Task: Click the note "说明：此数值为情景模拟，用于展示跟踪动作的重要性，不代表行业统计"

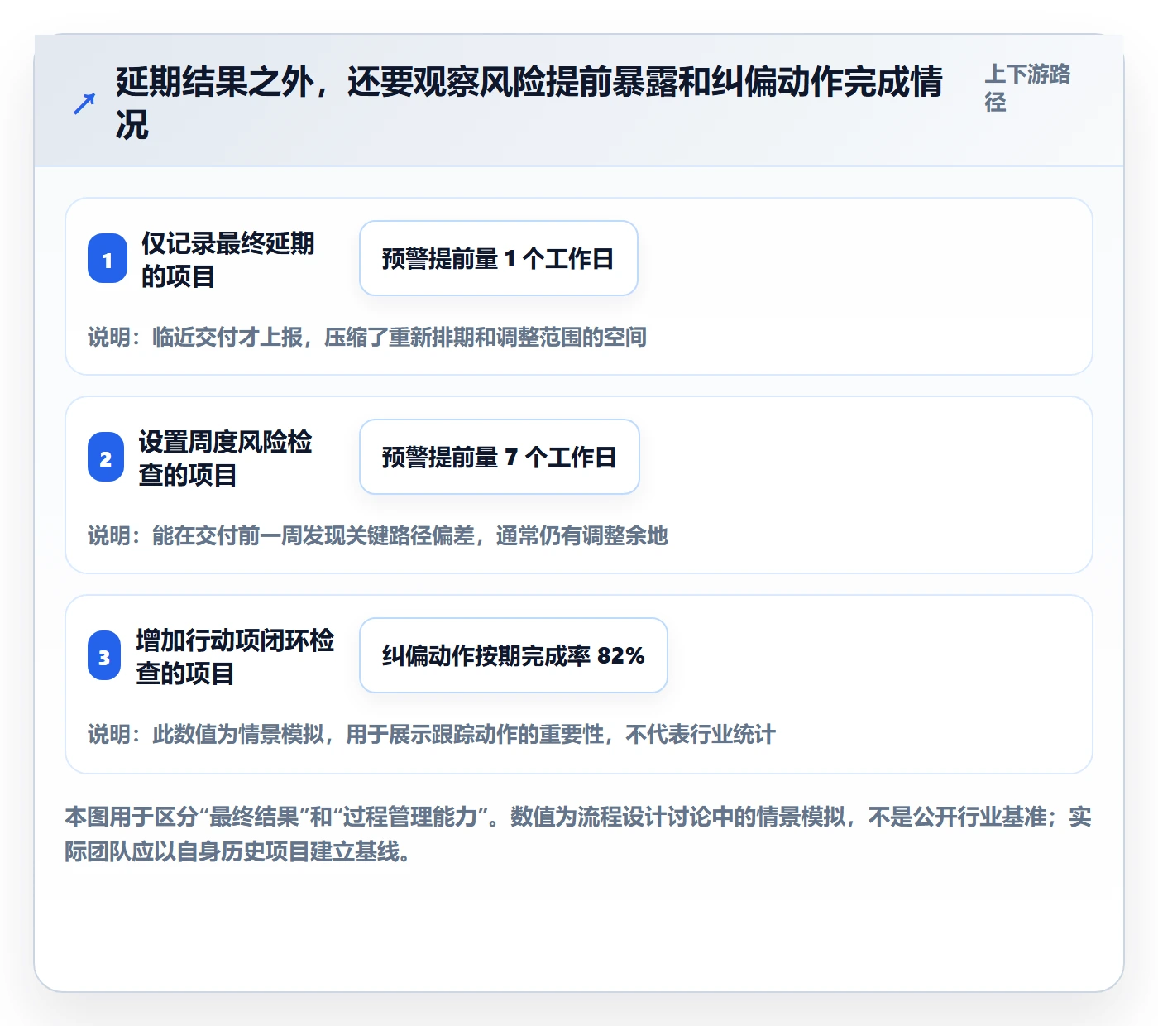Action: click(432, 734)
